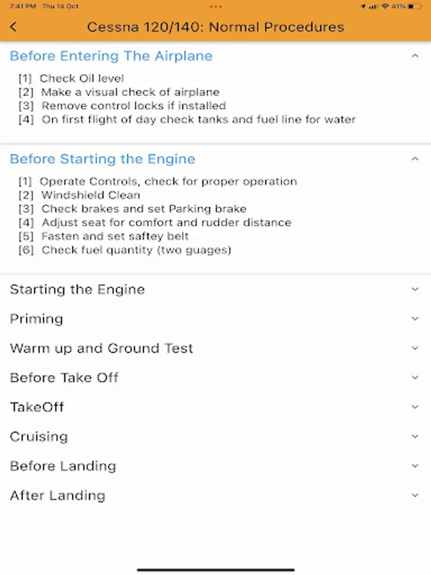Open Warm up and Ground Test

pyautogui.click(x=102, y=348)
